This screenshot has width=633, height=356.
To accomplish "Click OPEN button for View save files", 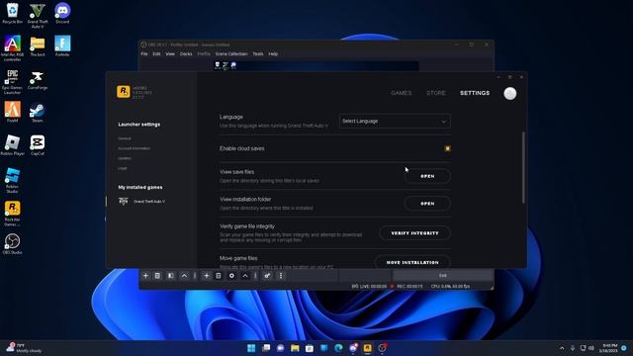I will pyautogui.click(x=427, y=176).
